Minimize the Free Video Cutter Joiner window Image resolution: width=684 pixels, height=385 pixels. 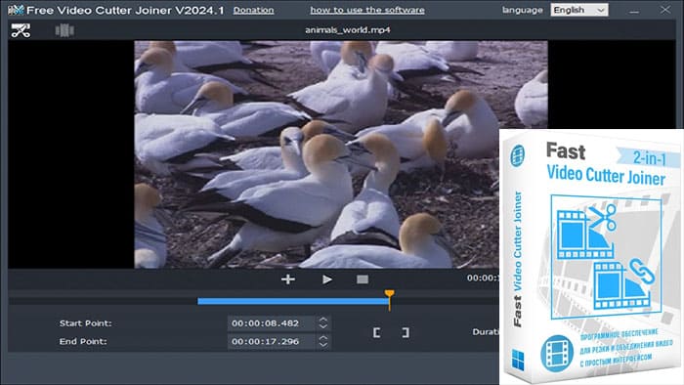pyautogui.click(x=634, y=11)
